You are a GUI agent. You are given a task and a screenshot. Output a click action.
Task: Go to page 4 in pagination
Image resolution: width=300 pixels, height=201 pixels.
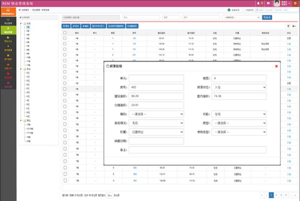286,195
